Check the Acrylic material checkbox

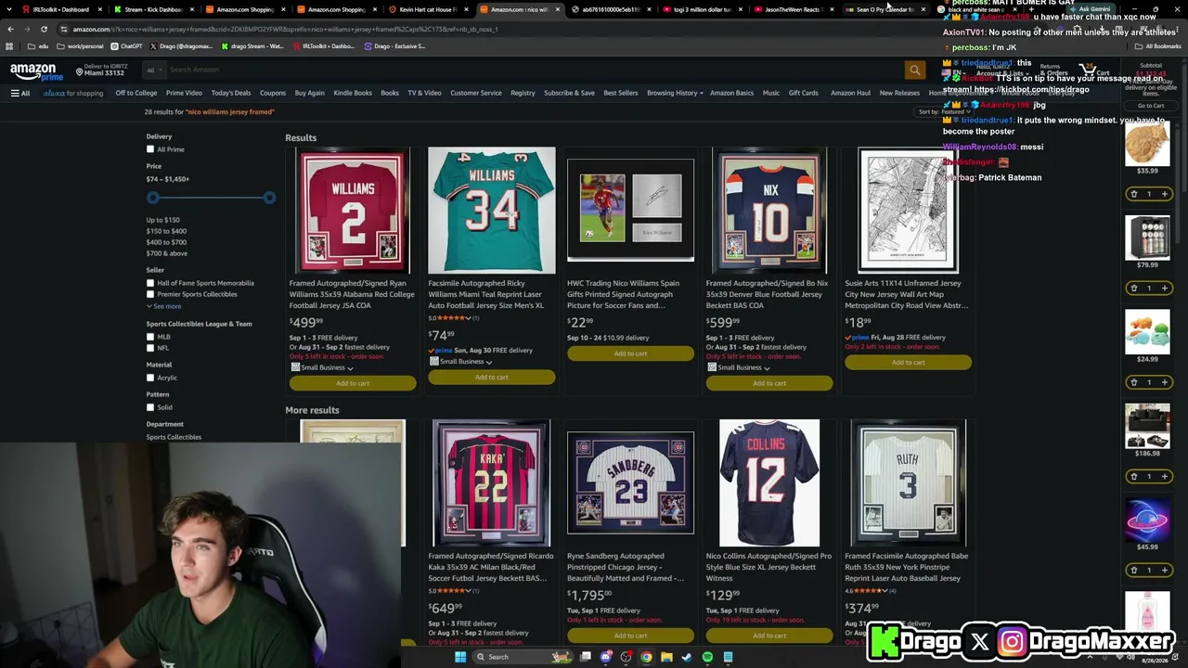pyautogui.click(x=150, y=378)
